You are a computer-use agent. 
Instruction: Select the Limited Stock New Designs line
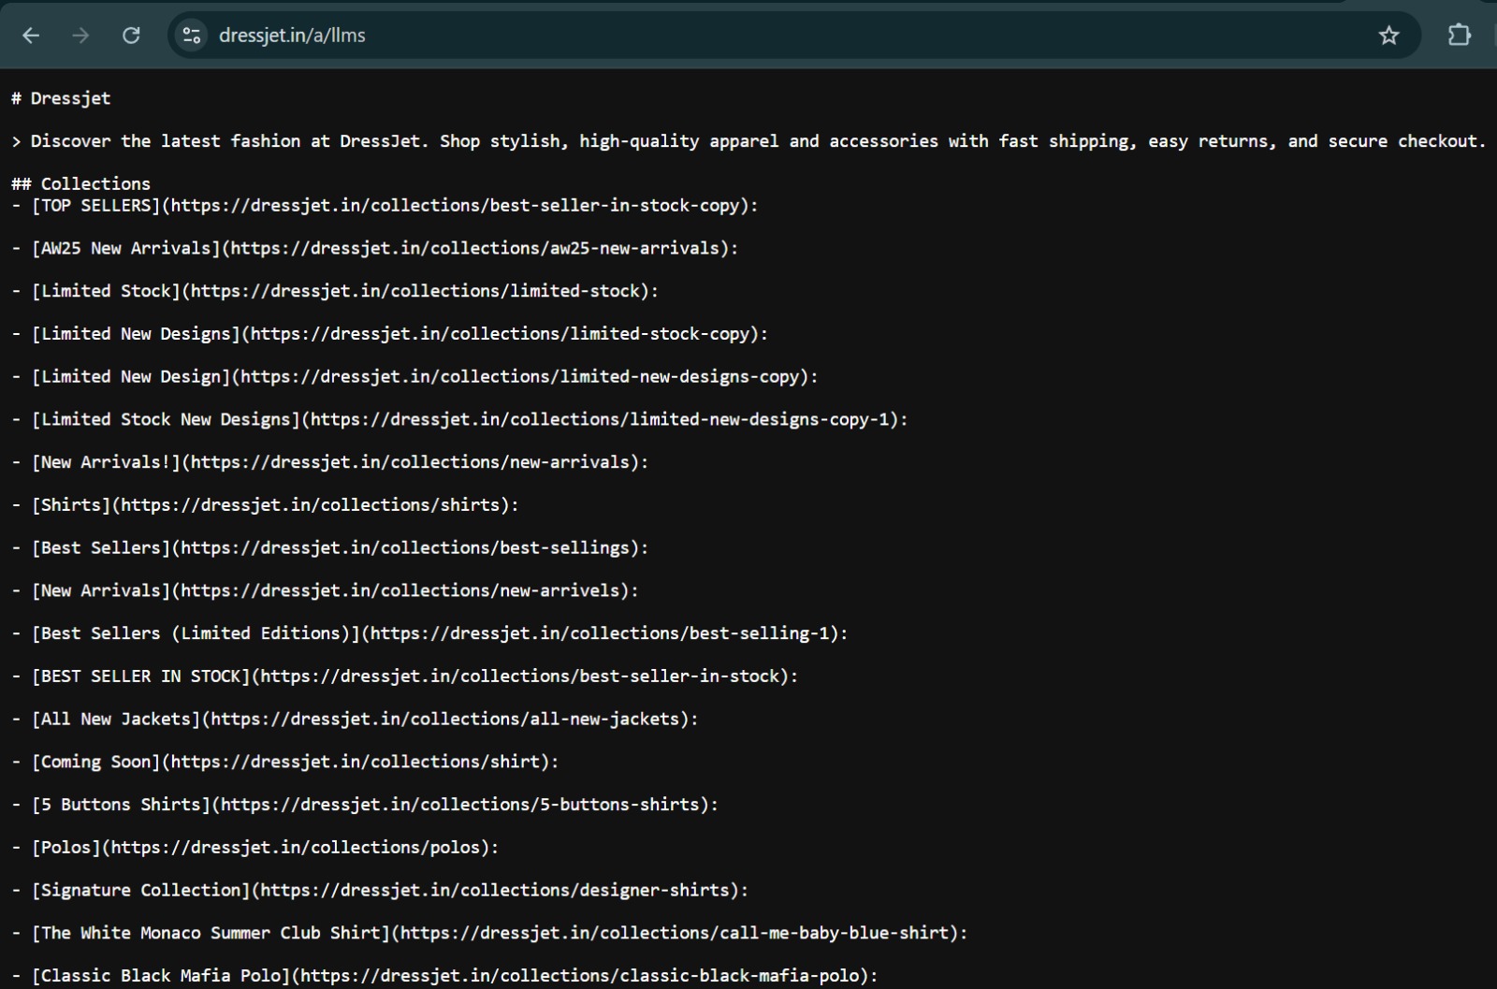459,420
